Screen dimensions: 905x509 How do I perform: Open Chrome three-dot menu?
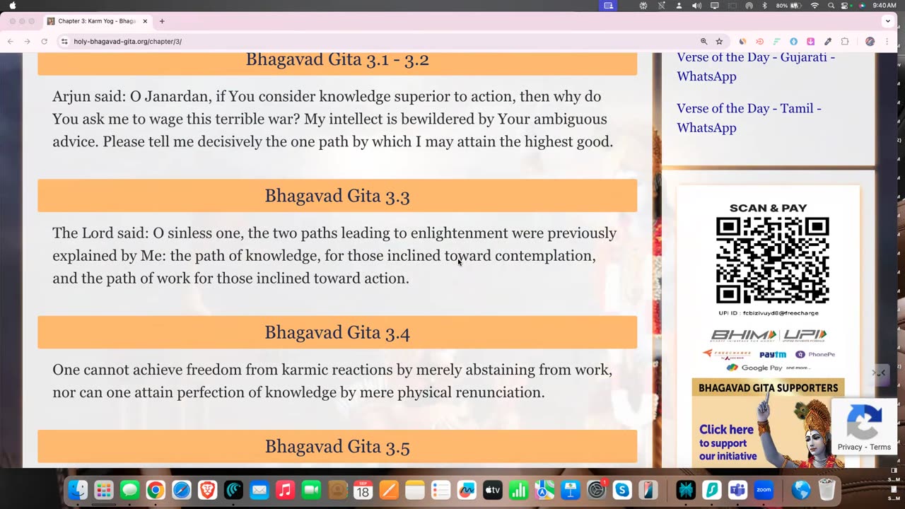tap(887, 42)
